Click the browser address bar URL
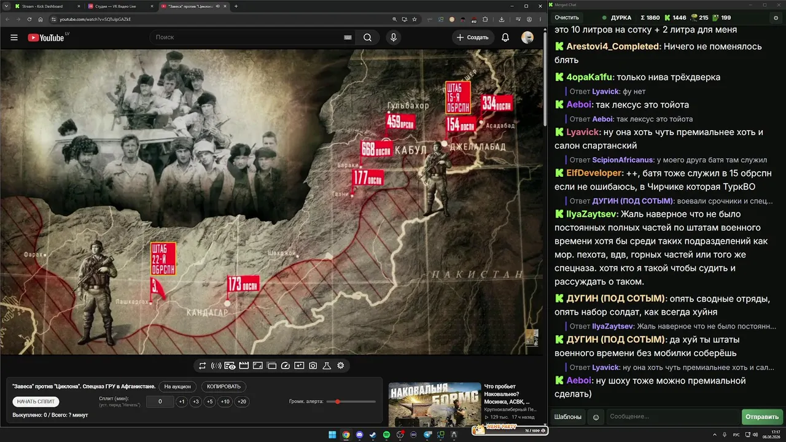The width and height of the screenshot is (786, 442). 95,19
